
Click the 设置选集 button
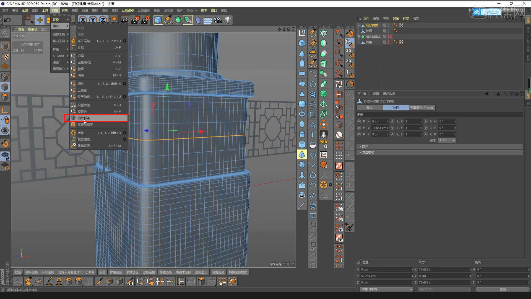pos(218,272)
